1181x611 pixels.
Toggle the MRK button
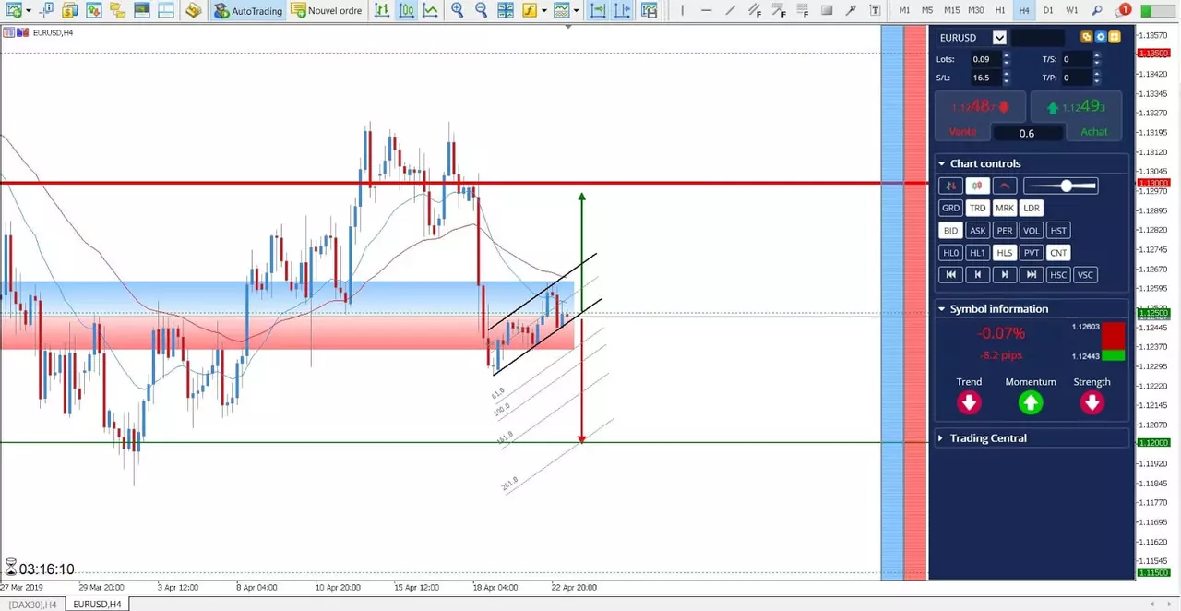click(x=1005, y=208)
